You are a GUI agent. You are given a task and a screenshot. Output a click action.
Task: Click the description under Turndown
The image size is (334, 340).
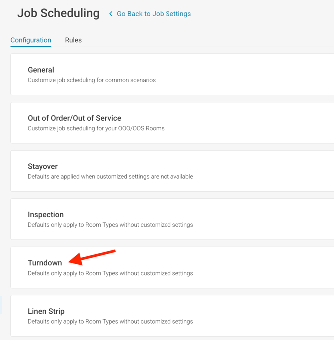(x=110, y=273)
